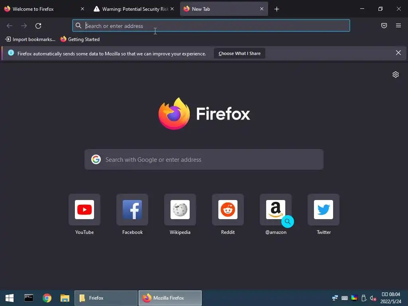Open the @amazon search shortcut tile
This screenshot has width=408, height=306.
[276, 210]
